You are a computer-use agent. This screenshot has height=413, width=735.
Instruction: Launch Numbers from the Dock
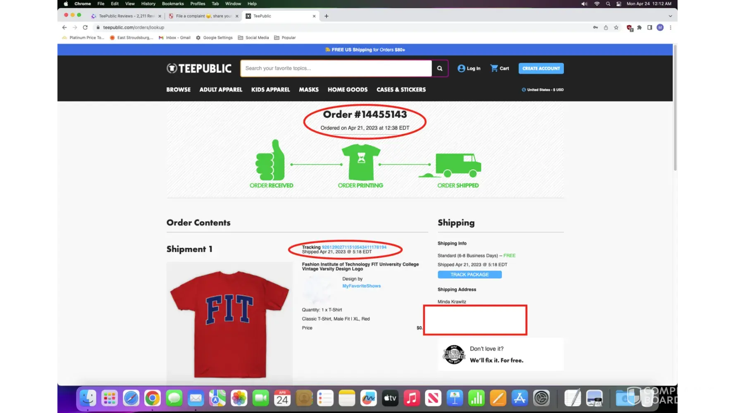pos(476,398)
